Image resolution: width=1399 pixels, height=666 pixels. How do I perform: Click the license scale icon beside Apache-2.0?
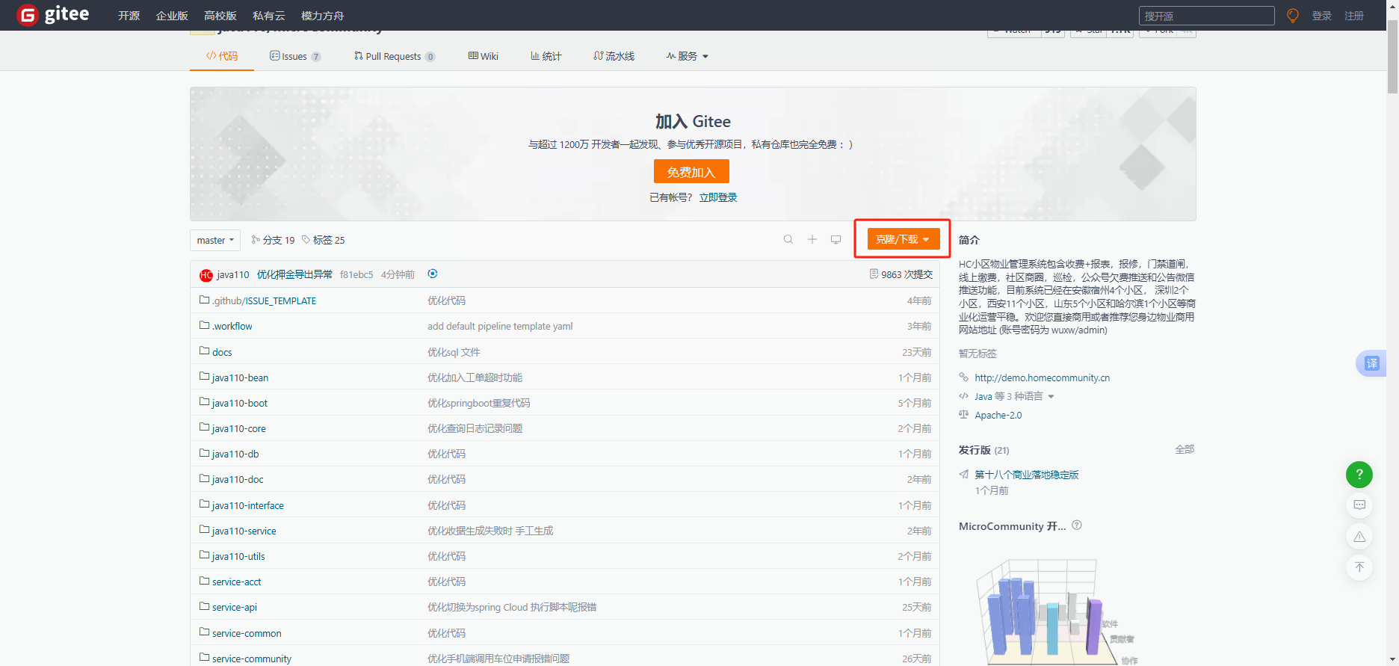(x=964, y=415)
